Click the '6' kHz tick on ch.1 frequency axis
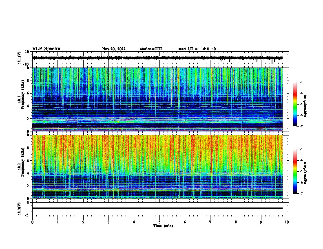Image resolution: width=323 pixels, height=249 pixels. click(x=29, y=94)
